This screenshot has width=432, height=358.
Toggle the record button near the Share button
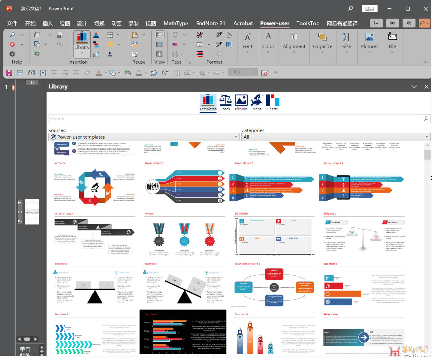392,23
